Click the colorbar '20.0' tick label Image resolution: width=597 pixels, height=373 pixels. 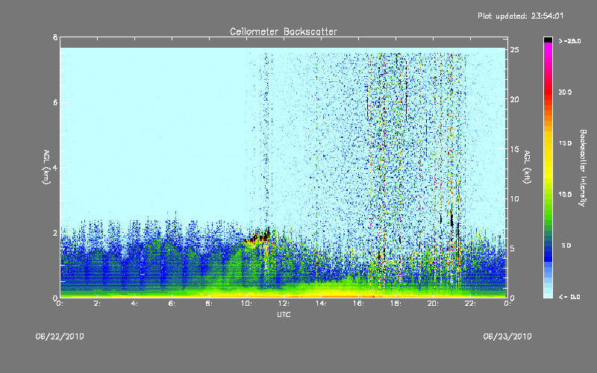[x=565, y=93]
